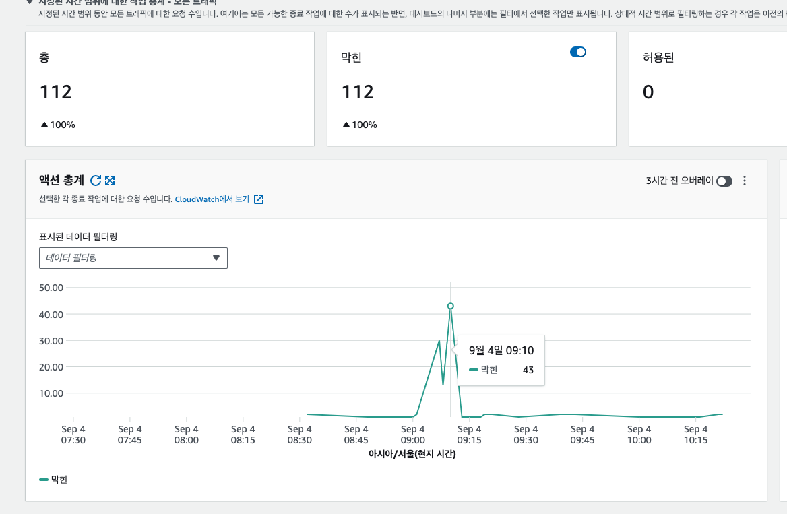Screen dimensions: 787x514
Task: Select the 허용된 card showing 0
Action: click(x=707, y=89)
